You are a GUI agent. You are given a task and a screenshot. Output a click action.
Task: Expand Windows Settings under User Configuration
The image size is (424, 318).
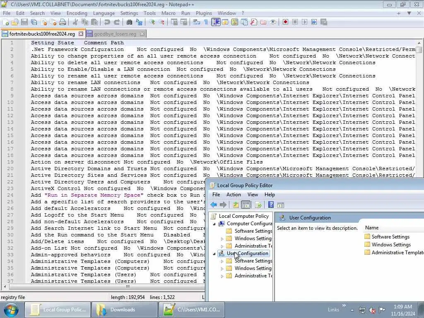pos(222,268)
